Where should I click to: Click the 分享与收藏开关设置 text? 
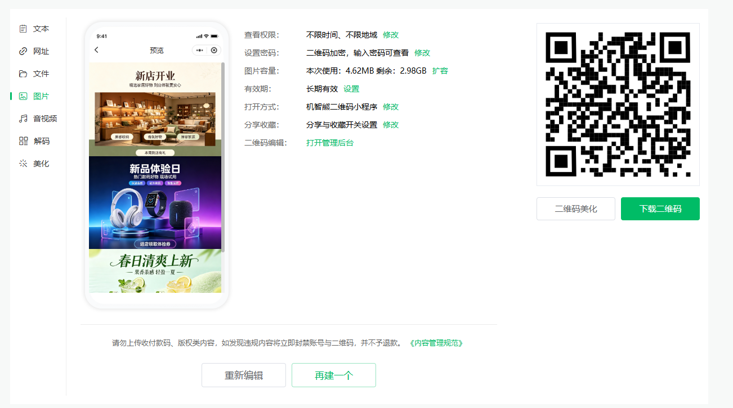pos(342,125)
